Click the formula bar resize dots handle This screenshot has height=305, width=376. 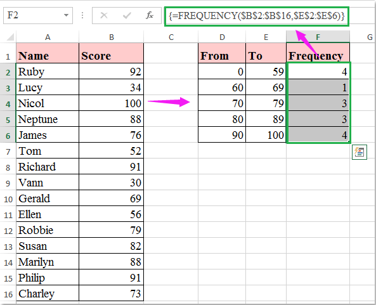click(82, 16)
